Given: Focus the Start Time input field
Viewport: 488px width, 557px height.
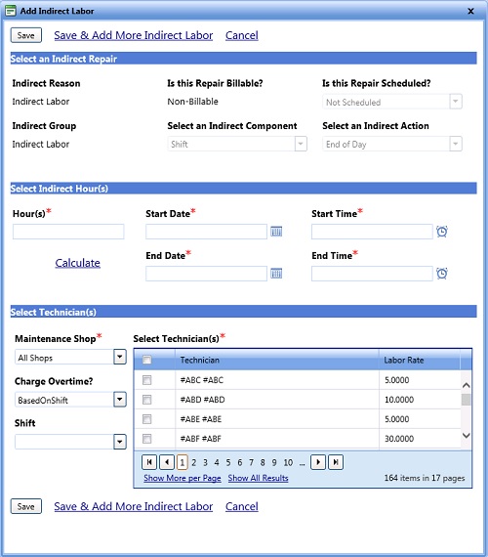Looking at the screenshot, I should (x=372, y=232).
